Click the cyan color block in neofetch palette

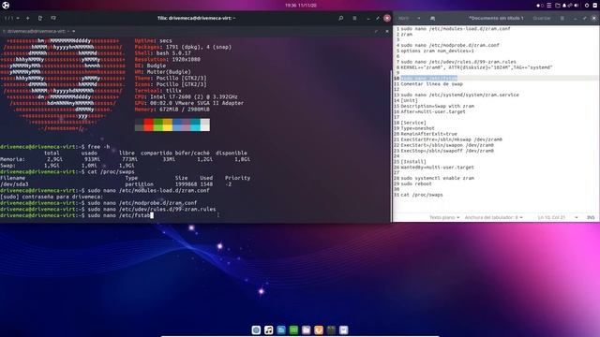[x=195, y=125]
